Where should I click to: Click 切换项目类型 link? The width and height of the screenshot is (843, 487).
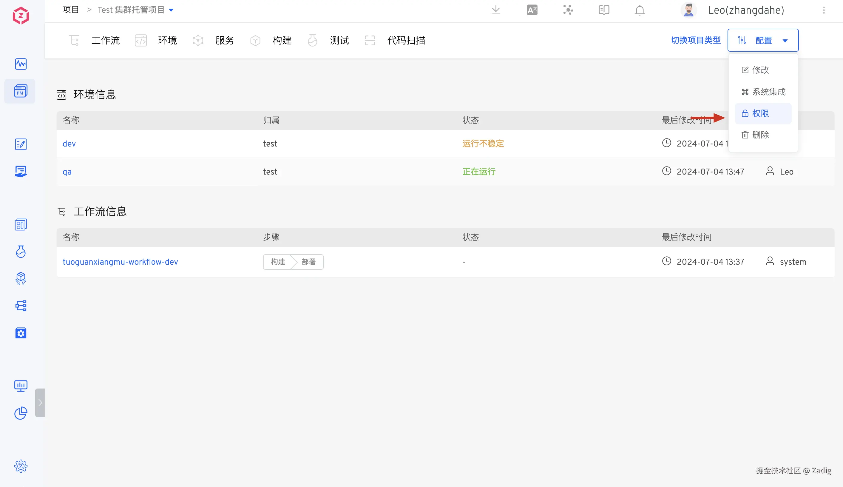[696, 40]
